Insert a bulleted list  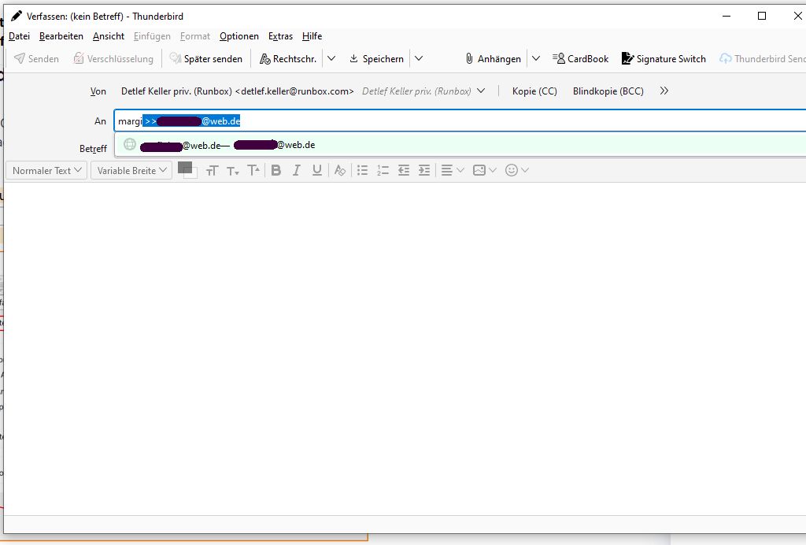[362, 170]
